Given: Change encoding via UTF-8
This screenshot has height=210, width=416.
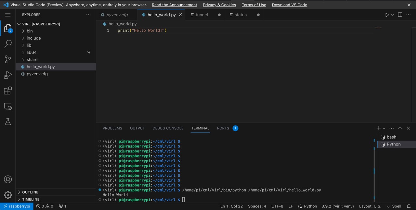Looking at the screenshot, I should 277,206.
